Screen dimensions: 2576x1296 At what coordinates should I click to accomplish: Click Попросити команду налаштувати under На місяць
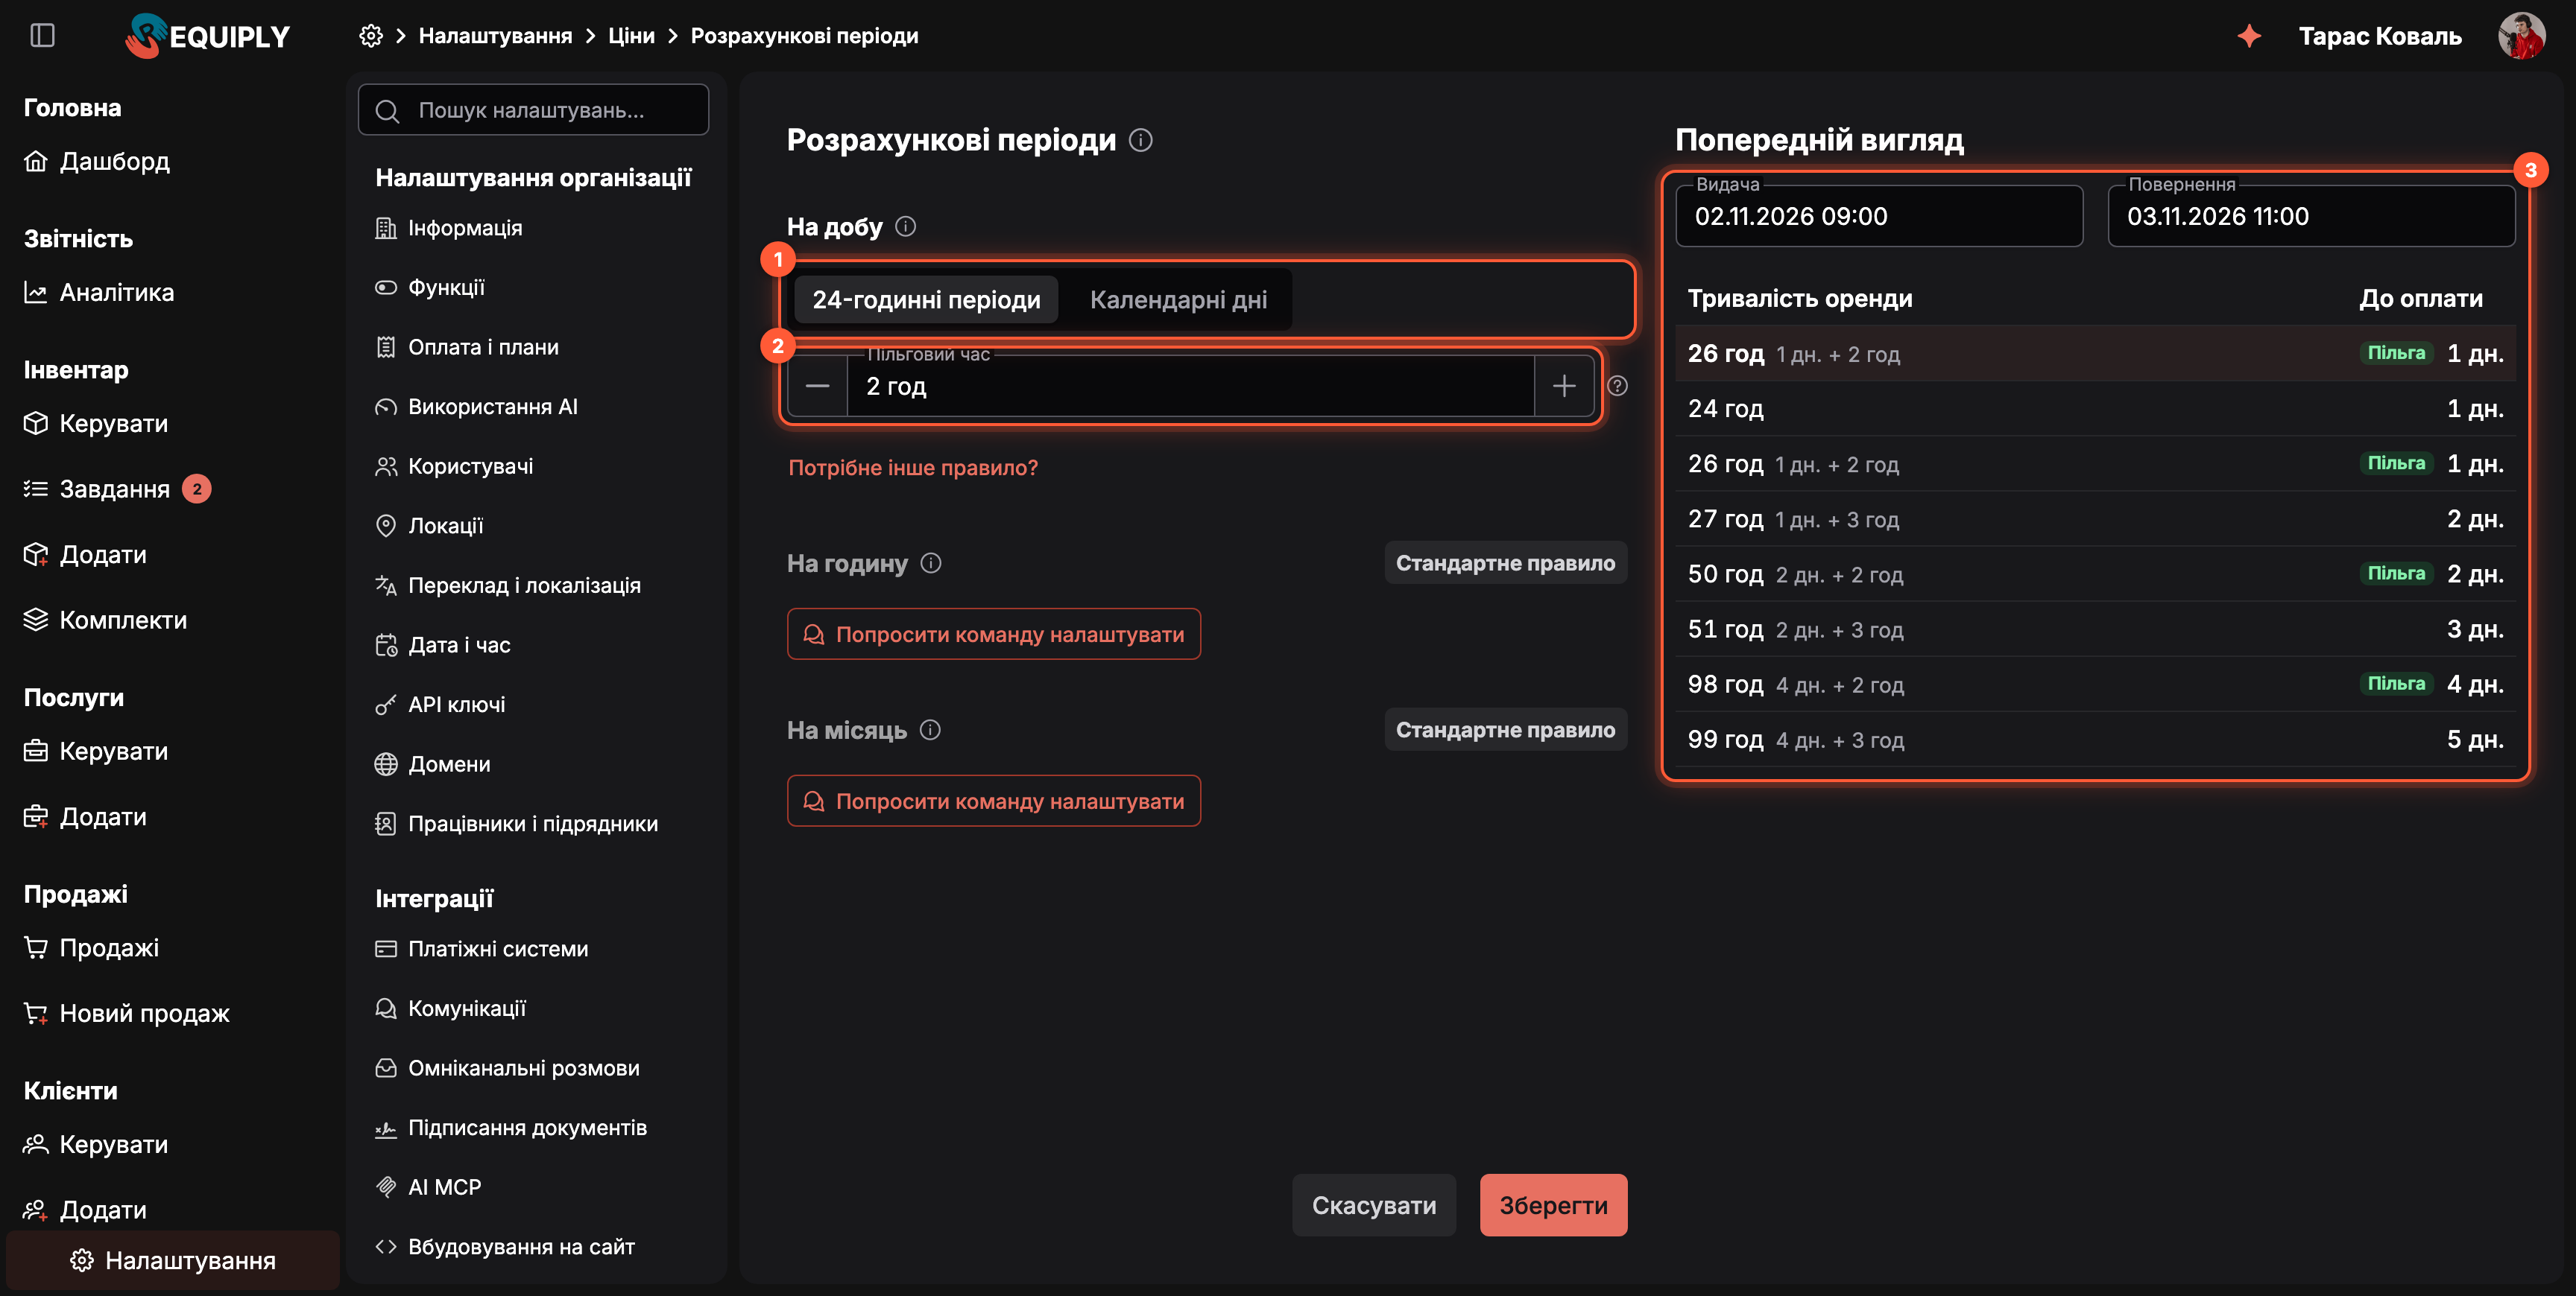pos(993,801)
